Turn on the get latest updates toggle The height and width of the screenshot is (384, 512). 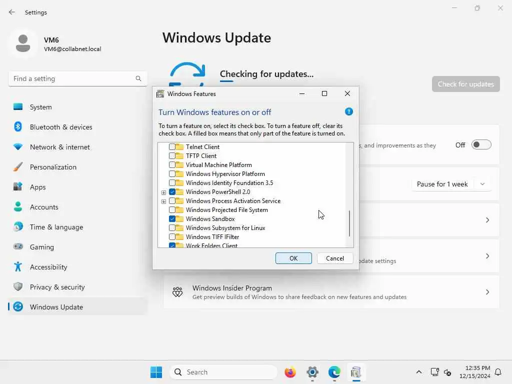[481, 144]
